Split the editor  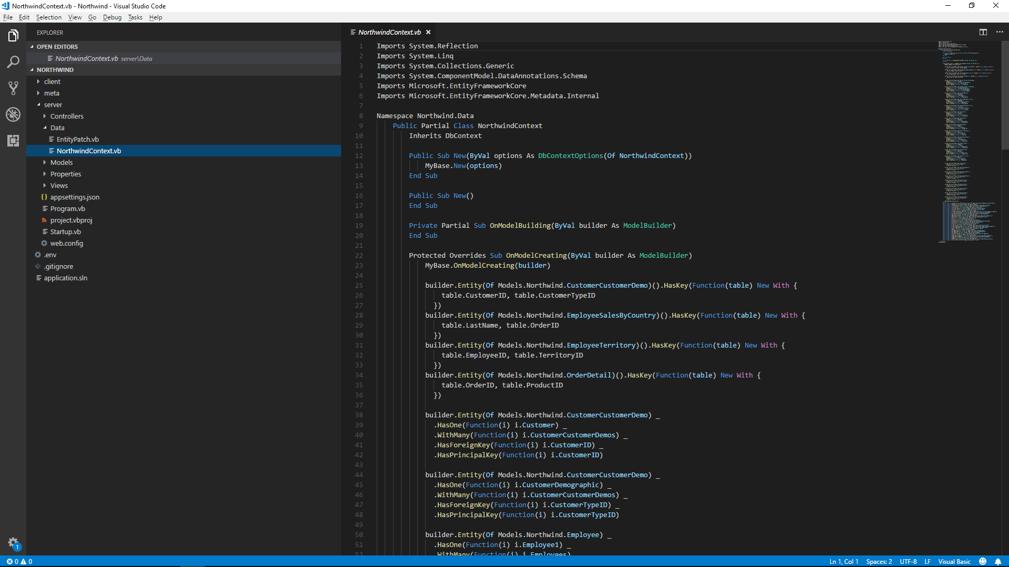(983, 32)
